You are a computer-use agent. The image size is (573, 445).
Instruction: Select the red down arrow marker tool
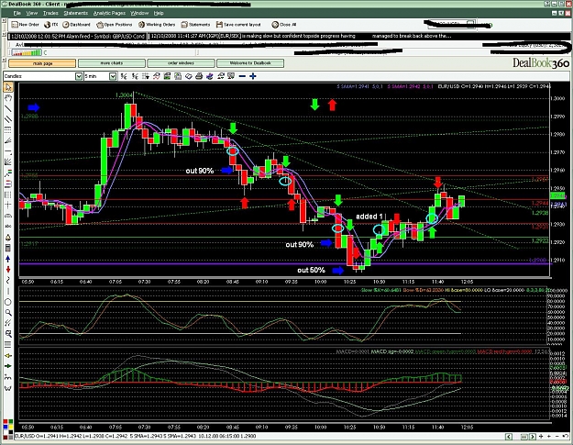coord(8,270)
